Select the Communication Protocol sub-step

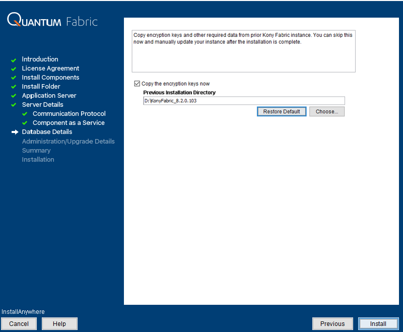(x=69, y=113)
